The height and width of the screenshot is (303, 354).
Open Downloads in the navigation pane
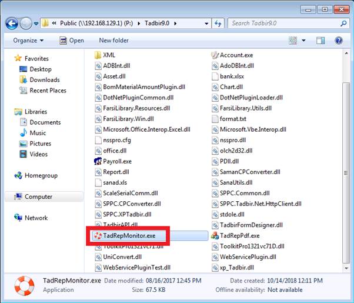45,80
